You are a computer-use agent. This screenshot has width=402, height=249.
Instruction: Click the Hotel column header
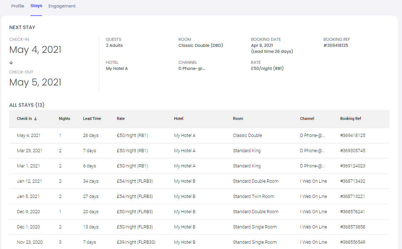(x=179, y=118)
